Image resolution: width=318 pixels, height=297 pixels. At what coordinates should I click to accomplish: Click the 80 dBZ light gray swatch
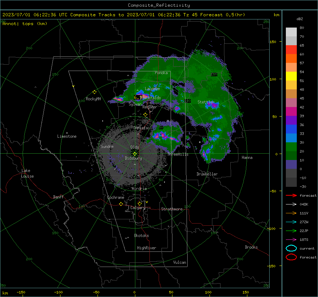(x=291, y=32)
